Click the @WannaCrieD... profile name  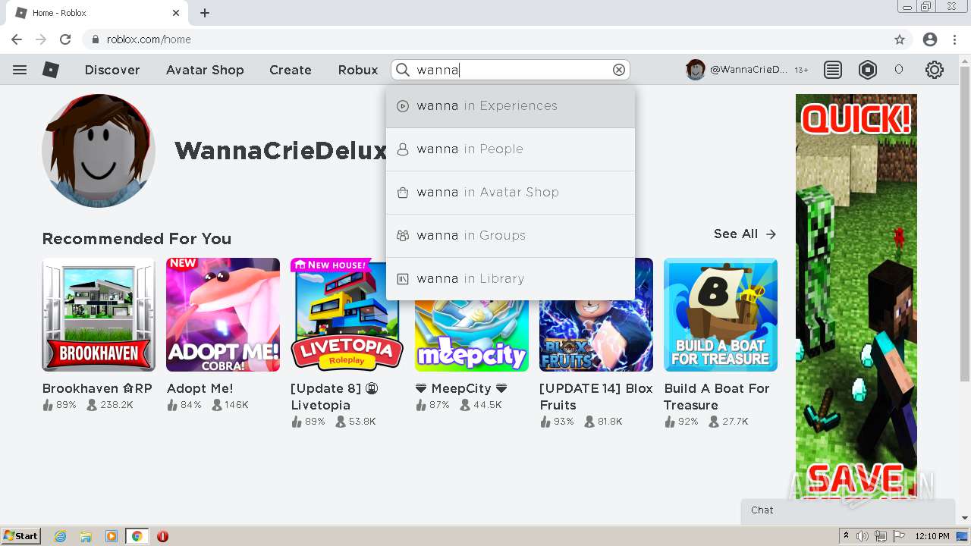[x=748, y=70]
